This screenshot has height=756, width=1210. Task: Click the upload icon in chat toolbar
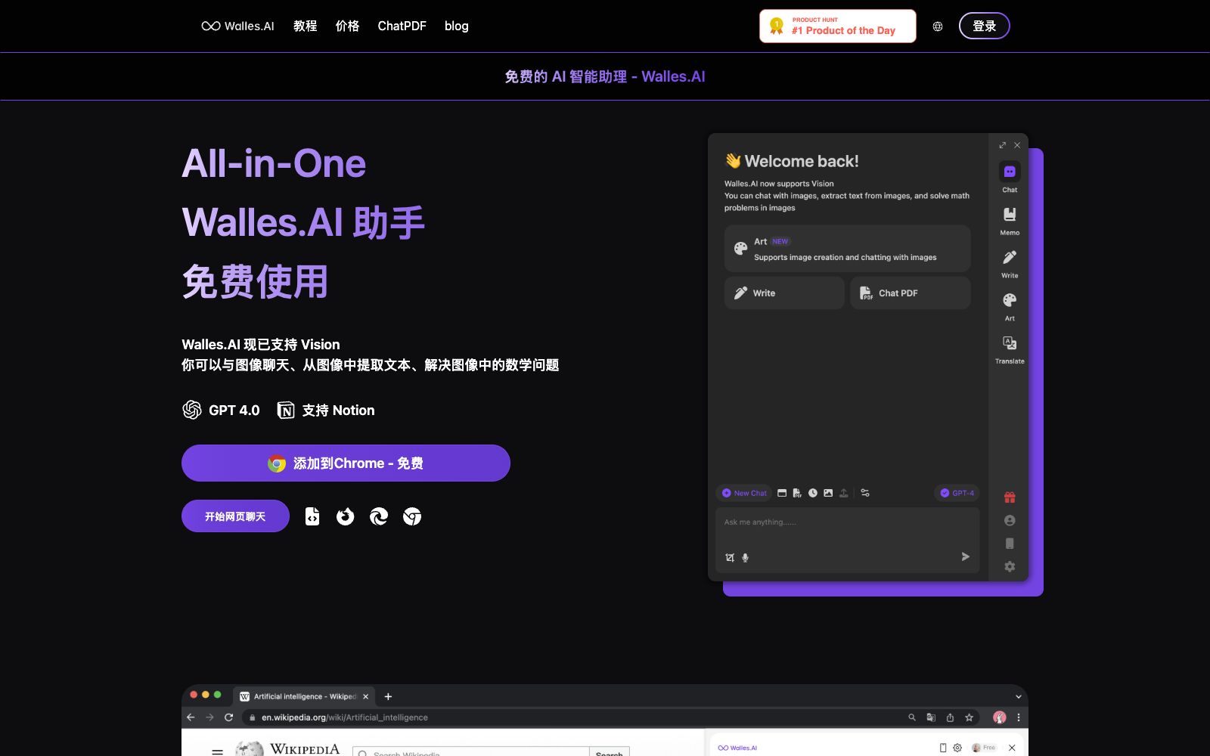click(844, 493)
